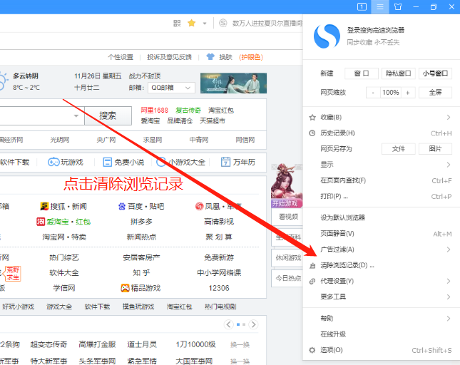
Task: Expand the 帮助 submenu
Action: coord(381,318)
